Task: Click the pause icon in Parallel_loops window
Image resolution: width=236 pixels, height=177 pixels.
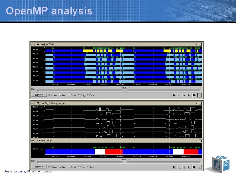Action: point(199,167)
